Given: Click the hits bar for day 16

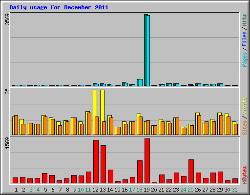Looking at the screenshot, I should click(x=123, y=84).
